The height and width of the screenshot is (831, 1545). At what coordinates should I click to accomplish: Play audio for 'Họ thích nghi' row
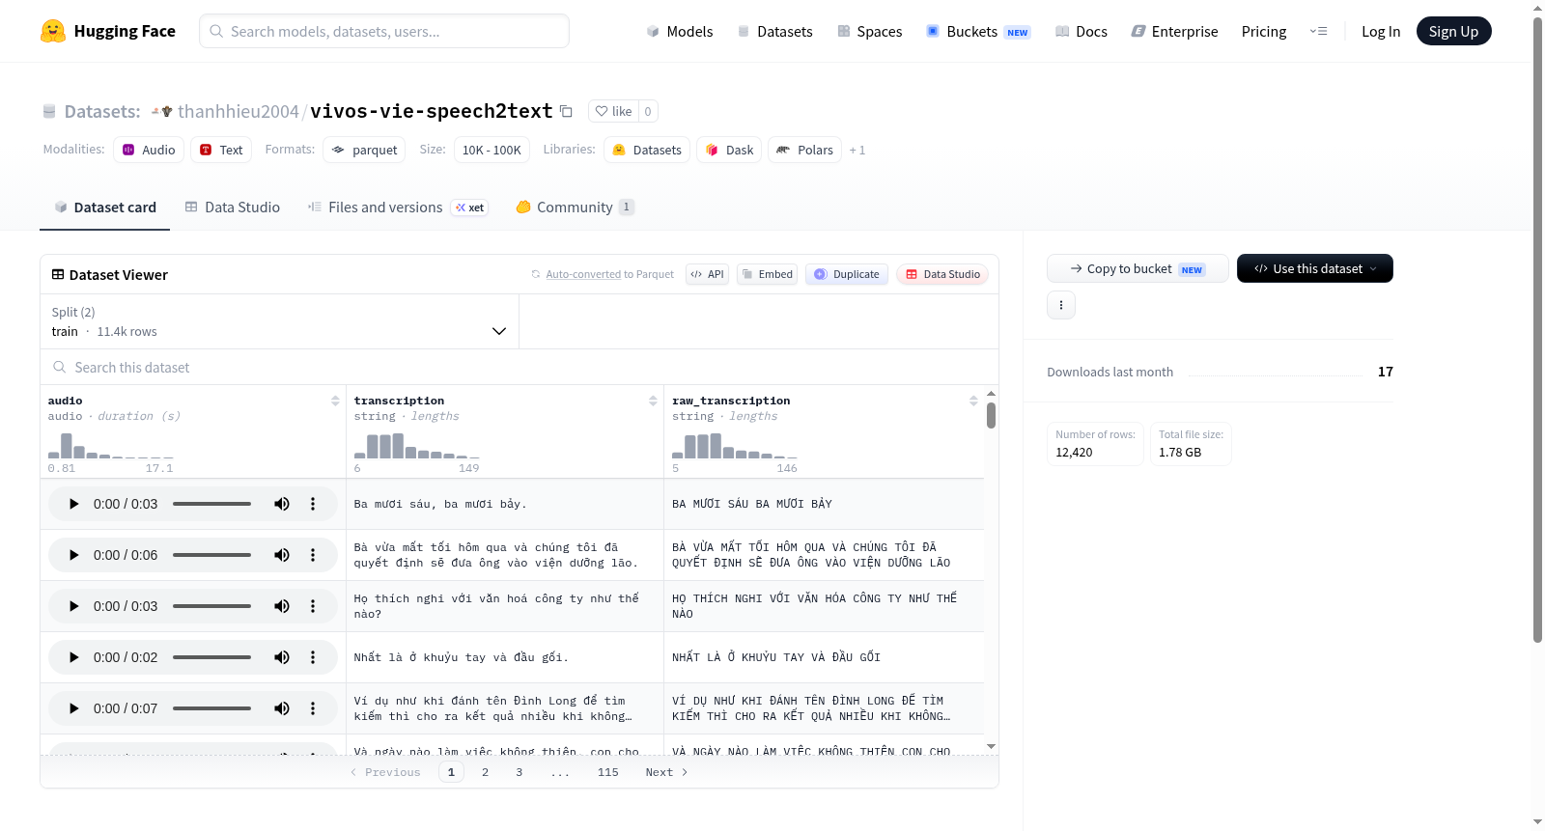click(74, 606)
